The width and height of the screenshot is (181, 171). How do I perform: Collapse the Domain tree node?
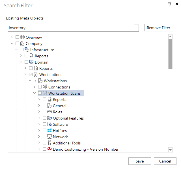[21, 62]
